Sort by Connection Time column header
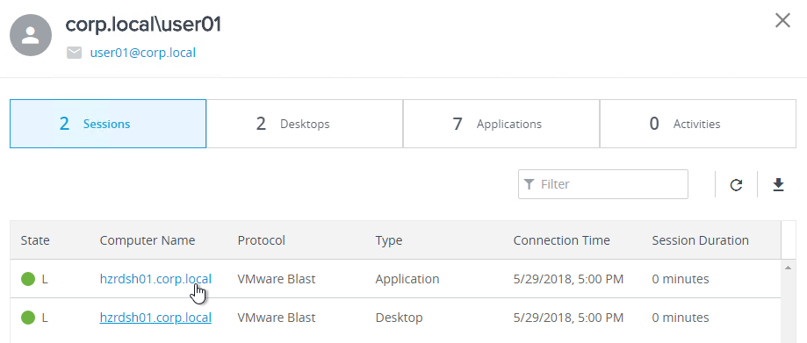Viewport: 807px width, 343px height. tap(561, 240)
